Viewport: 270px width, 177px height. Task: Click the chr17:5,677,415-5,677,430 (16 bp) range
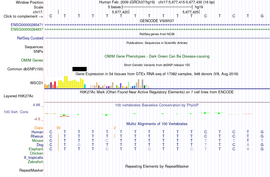click(x=186, y=2)
